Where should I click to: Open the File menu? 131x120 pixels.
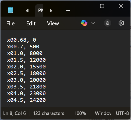[x=10, y=24]
